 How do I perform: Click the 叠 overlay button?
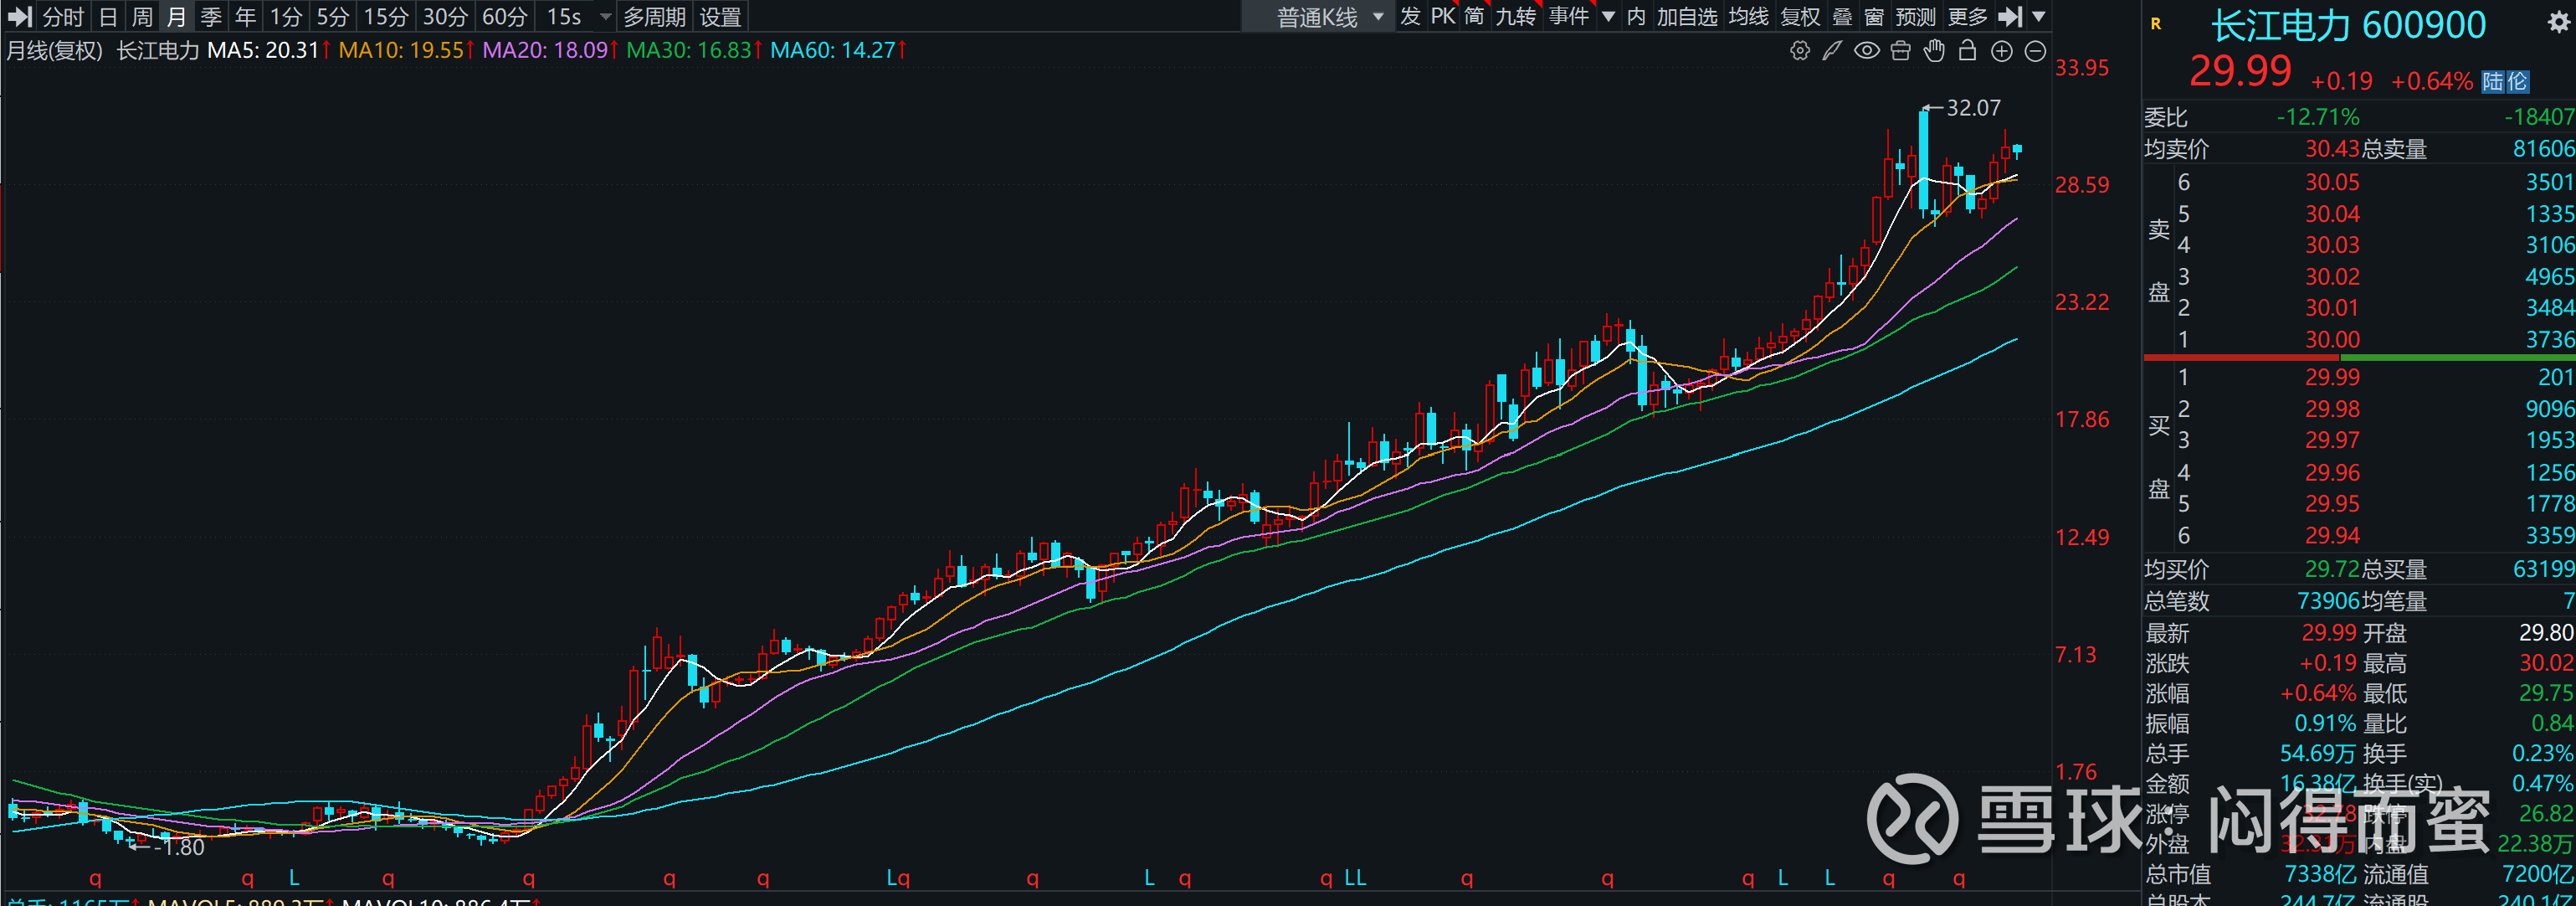(1842, 16)
